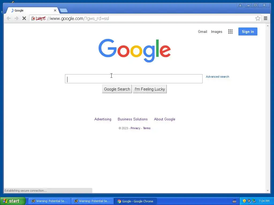Open the Privacy link
The height and width of the screenshot is (205, 274).
(135, 128)
